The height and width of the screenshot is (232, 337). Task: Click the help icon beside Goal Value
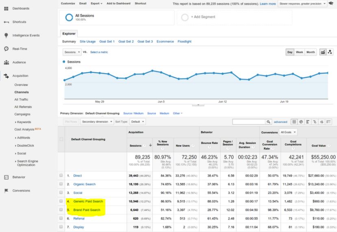tap(329, 145)
